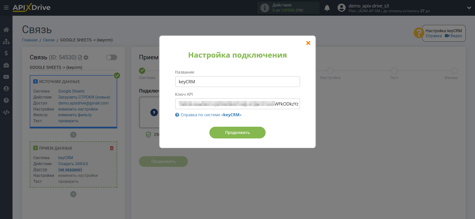Expand the account dropdown chevron

[469, 8]
